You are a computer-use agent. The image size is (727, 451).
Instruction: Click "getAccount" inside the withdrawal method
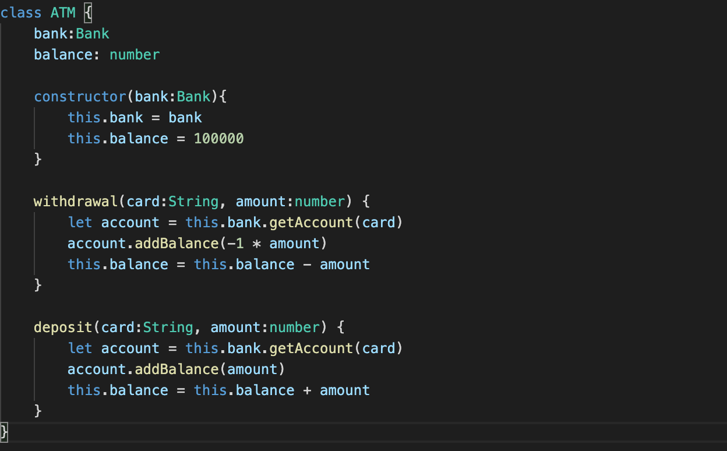pyautogui.click(x=311, y=222)
